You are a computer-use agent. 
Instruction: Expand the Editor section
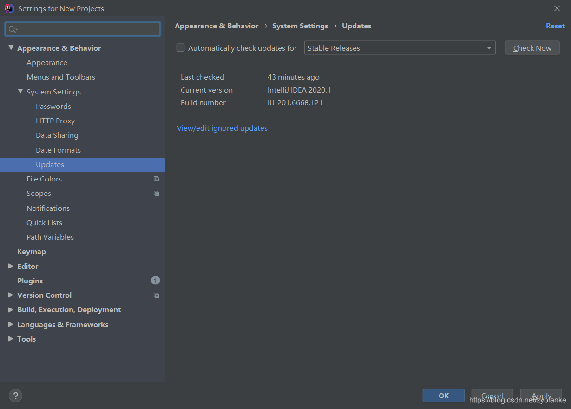pyautogui.click(x=11, y=266)
